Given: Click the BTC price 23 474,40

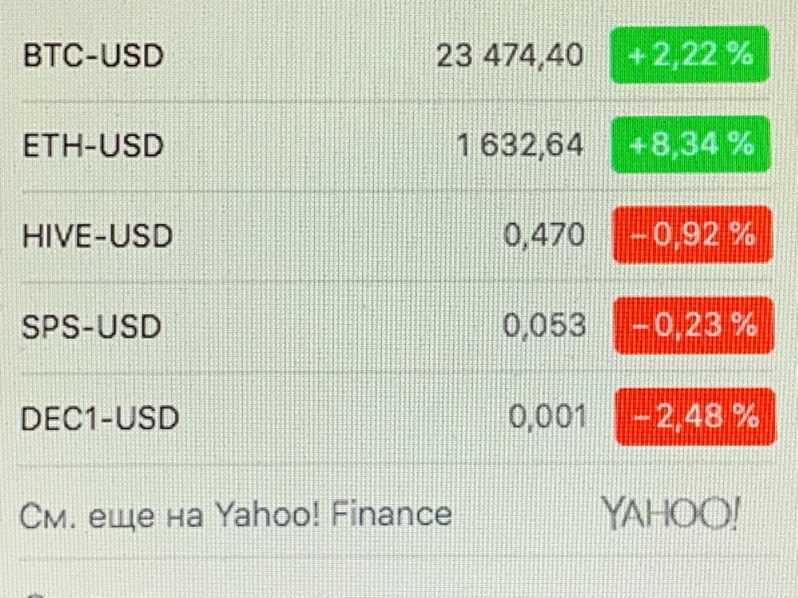Looking at the screenshot, I should [x=510, y=56].
